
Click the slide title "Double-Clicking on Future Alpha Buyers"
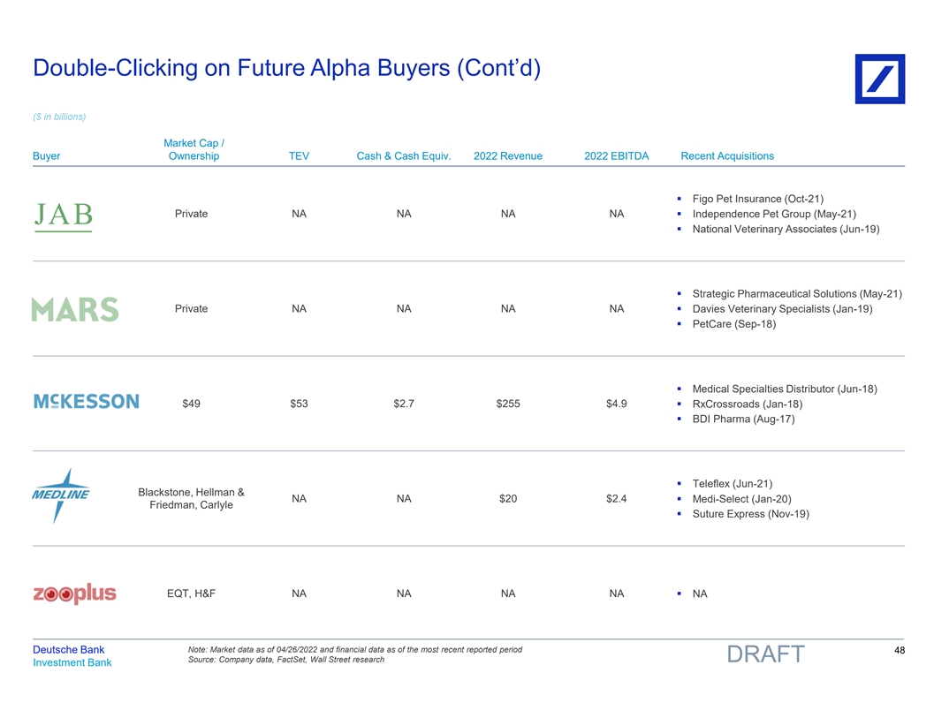(x=286, y=68)
